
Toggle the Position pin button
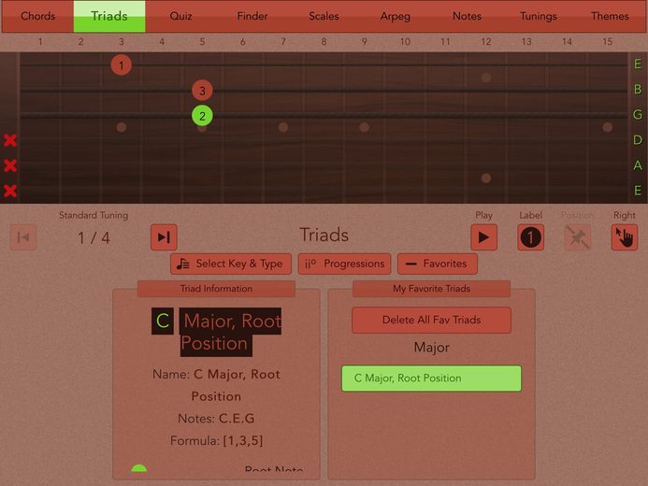[577, 237]
